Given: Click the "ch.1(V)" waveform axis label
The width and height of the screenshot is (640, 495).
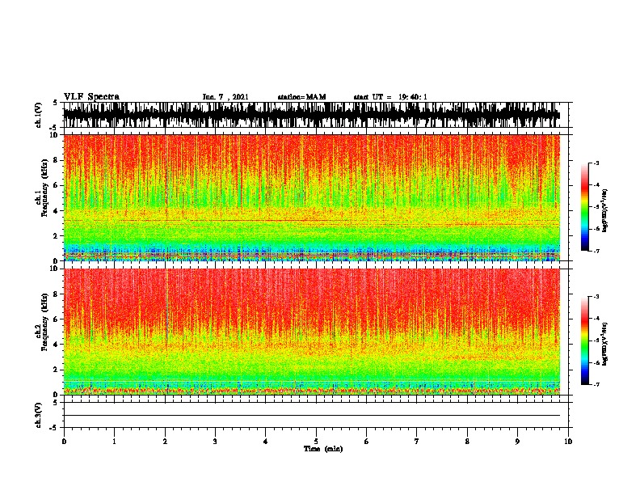Looking at the screenshot, I should pyautogui.click(x=39, y=115).
